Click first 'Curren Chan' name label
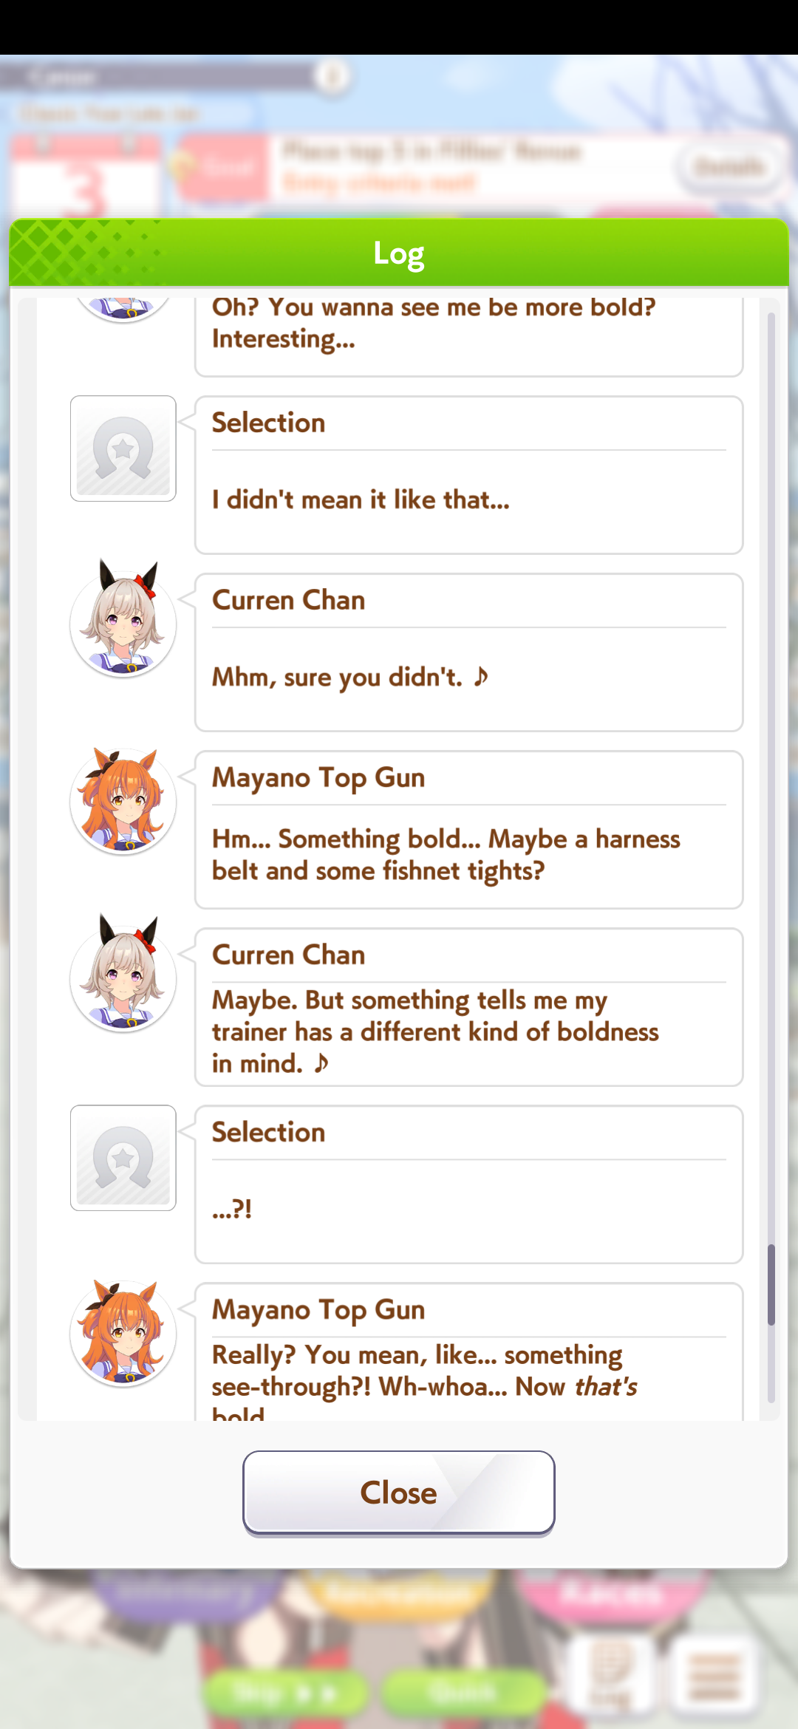 [289, 600]
